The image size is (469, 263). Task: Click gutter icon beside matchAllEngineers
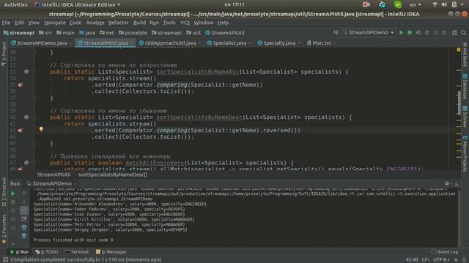26,162
